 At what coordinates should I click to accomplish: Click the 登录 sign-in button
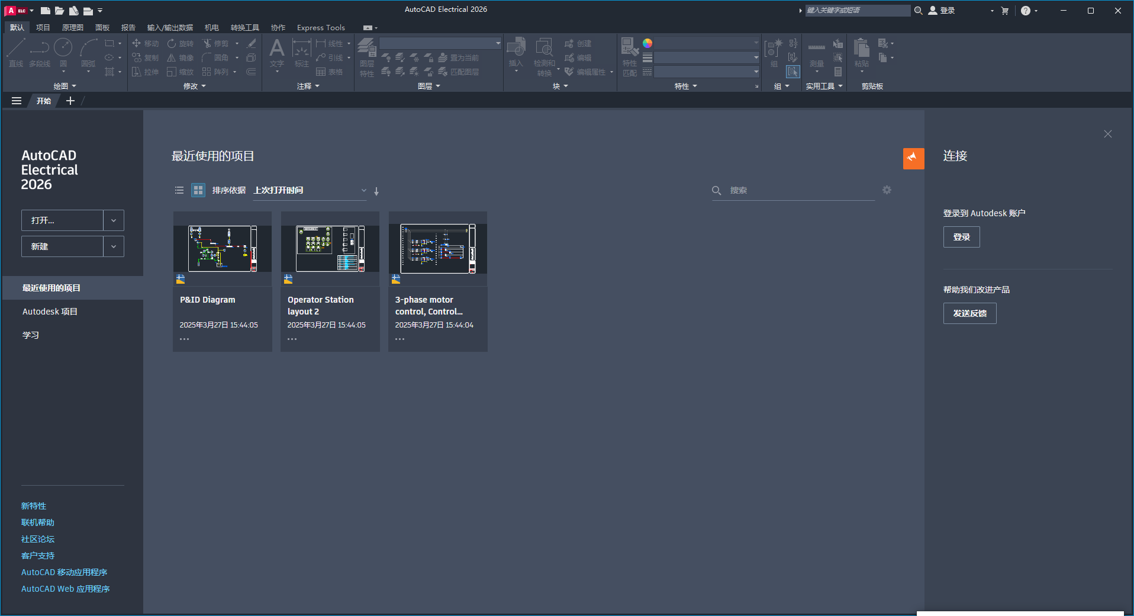[961, 236]
